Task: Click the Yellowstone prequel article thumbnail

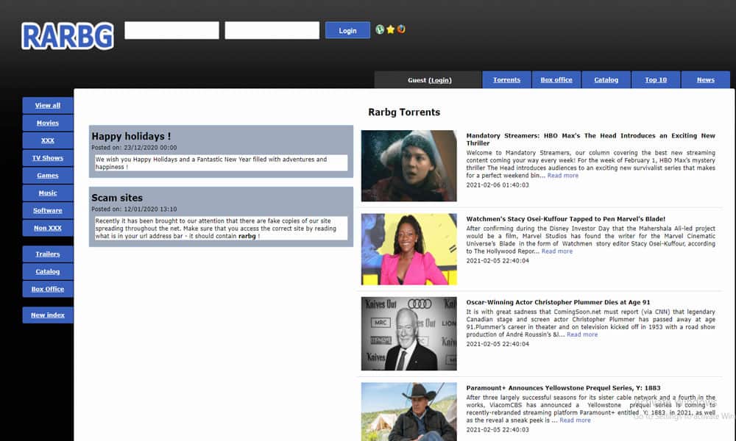Action: pyautogui.click(x=408, y=412)
